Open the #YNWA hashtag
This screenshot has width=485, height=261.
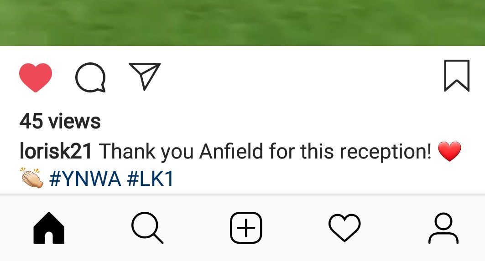point(85,179)
